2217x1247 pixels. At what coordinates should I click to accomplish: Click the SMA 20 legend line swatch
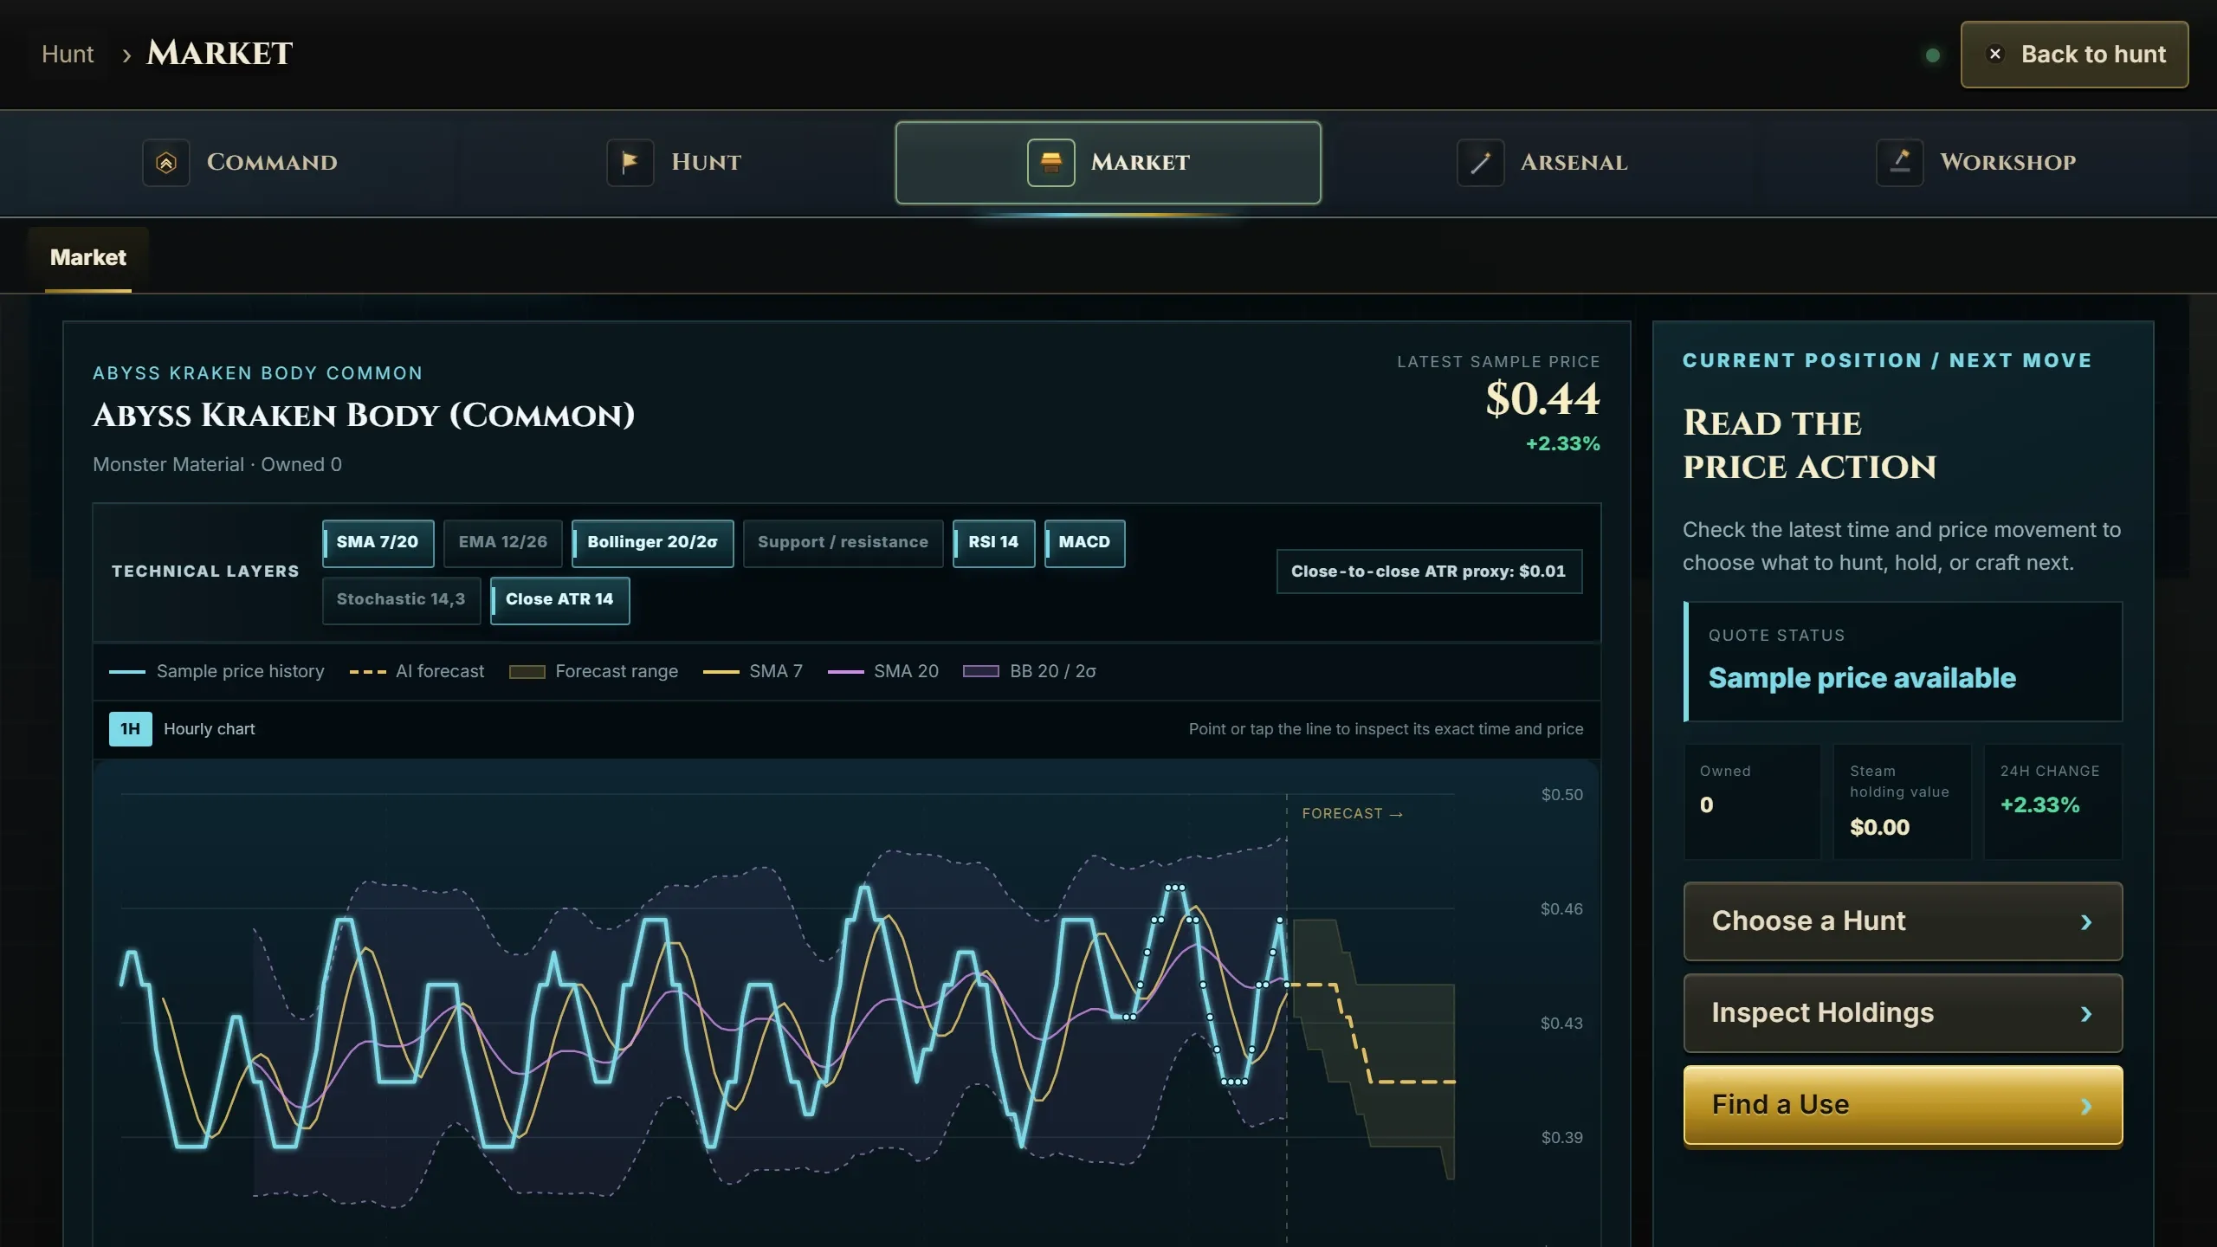tap(845, 672)
